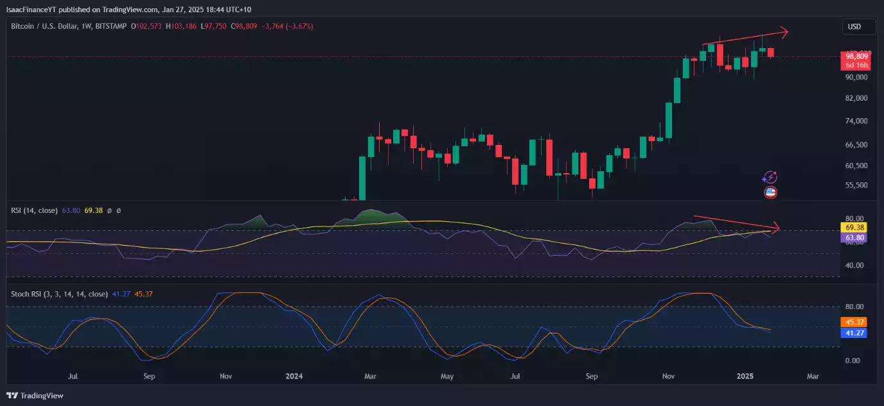Click the purple AI spark icon on the chart

(x=770, y=177)
